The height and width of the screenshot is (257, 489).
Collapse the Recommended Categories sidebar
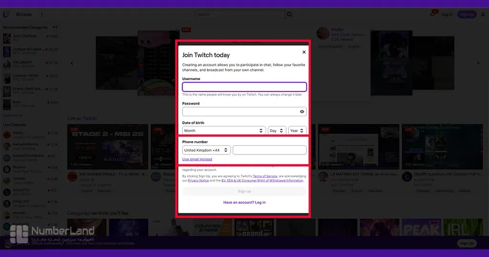pos(55,27)
